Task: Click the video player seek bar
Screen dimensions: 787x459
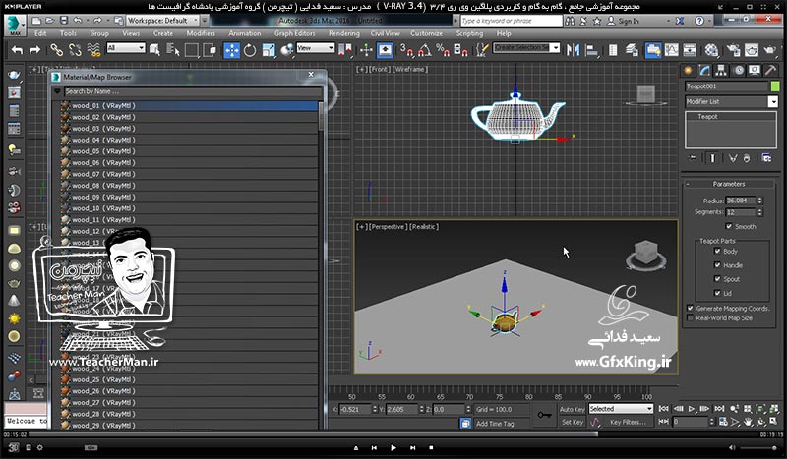Action: pos(393,434)
